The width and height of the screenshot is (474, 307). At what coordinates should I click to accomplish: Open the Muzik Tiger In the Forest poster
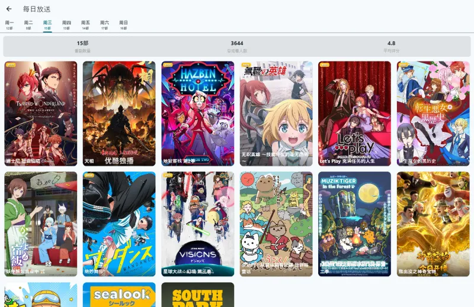(354, 224)
